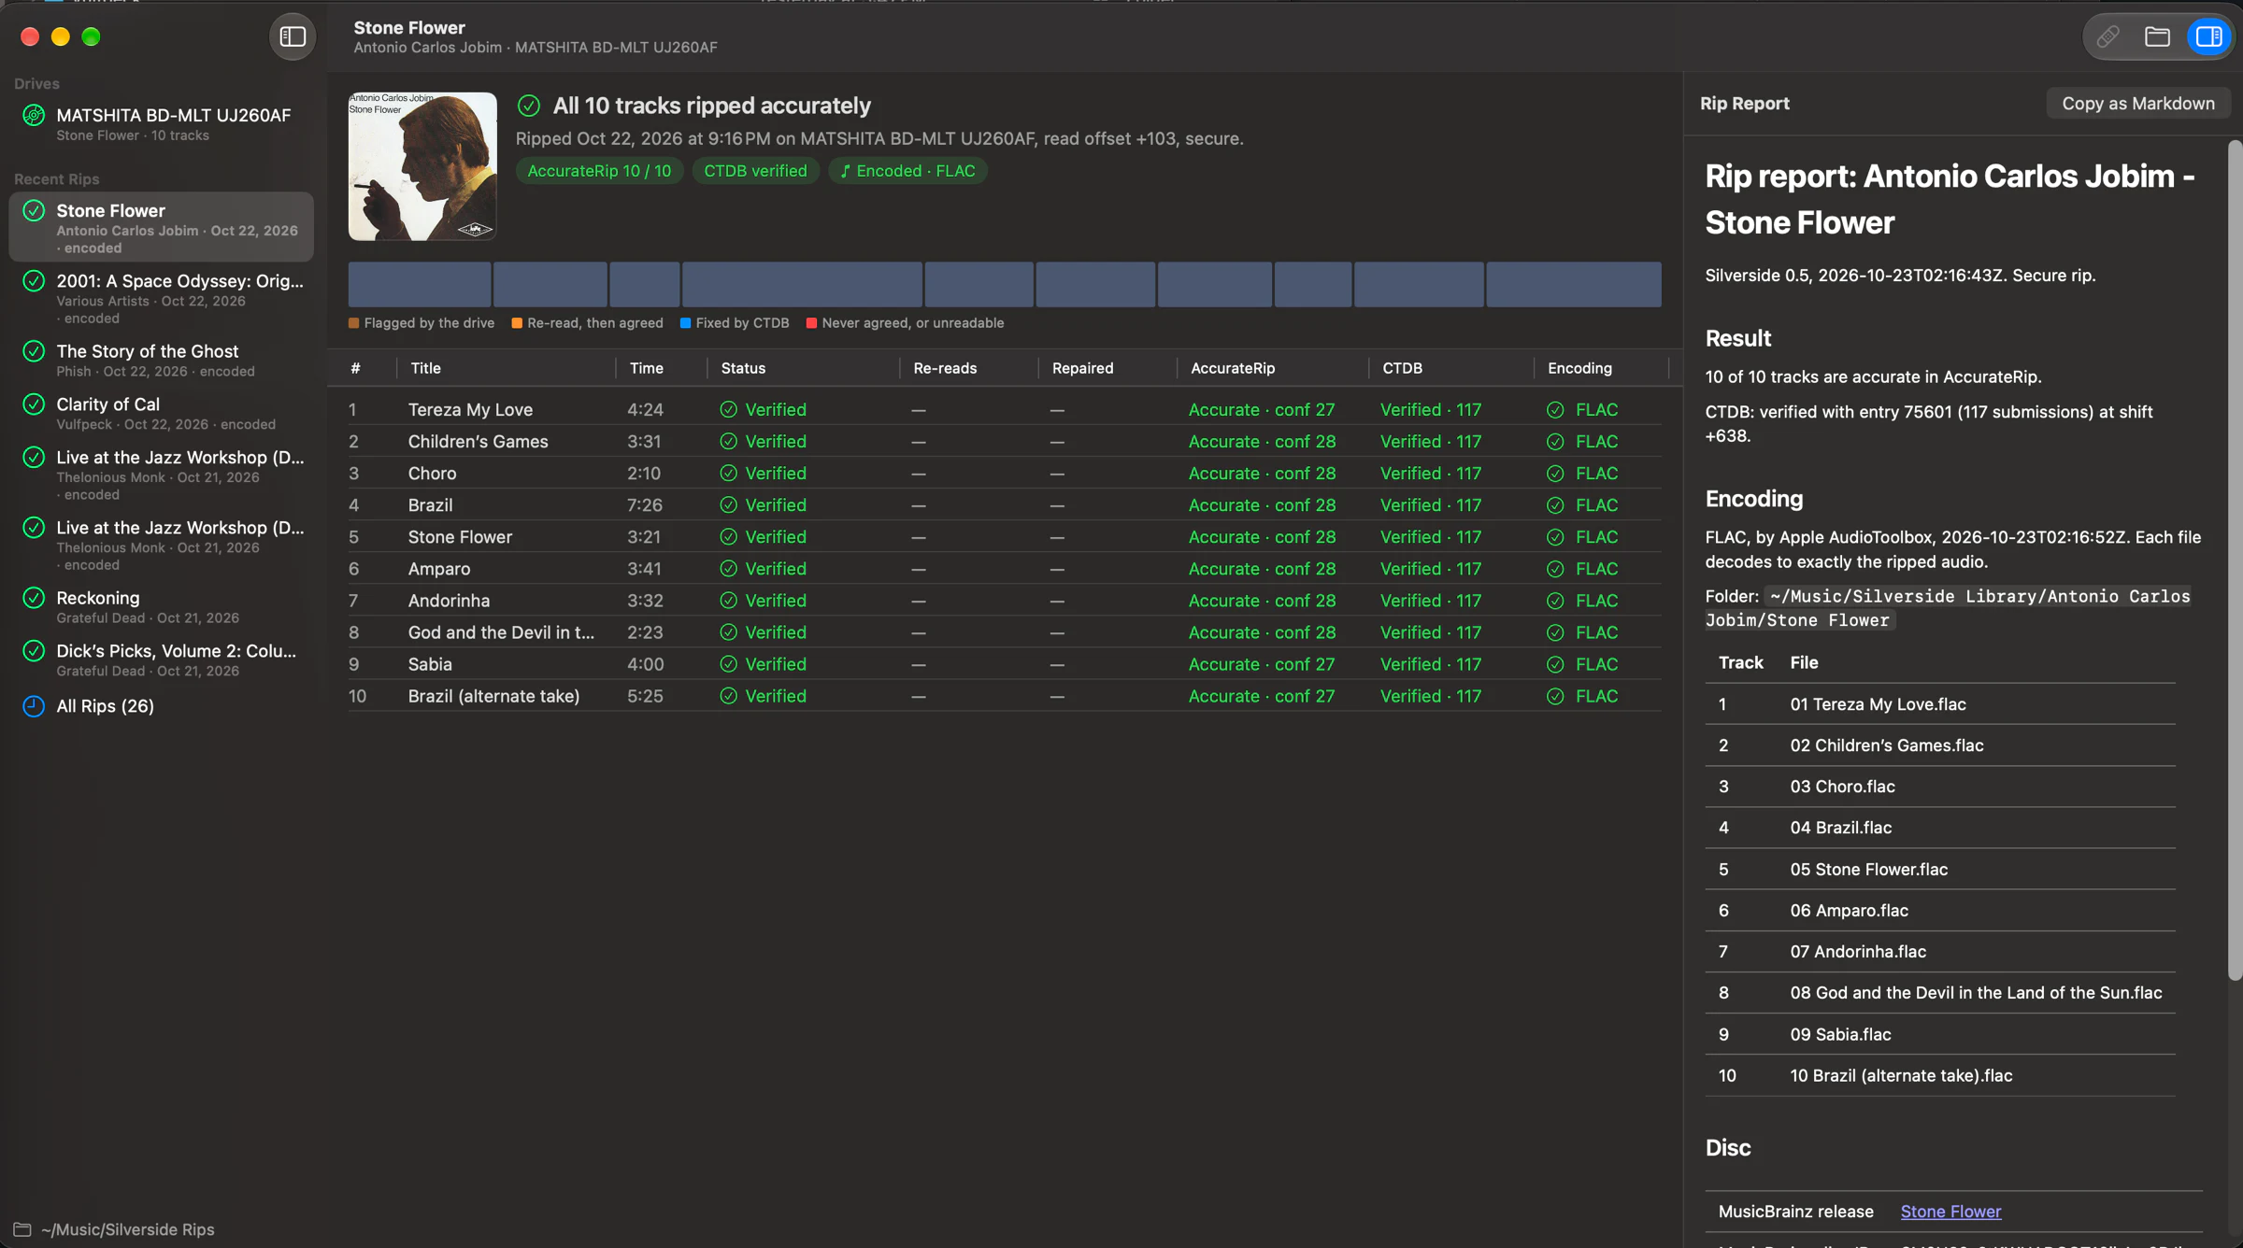Viewport: 2243px width, 1248px height.
Task: Select the Stone Flower recent rip
Action: point(161,228)
